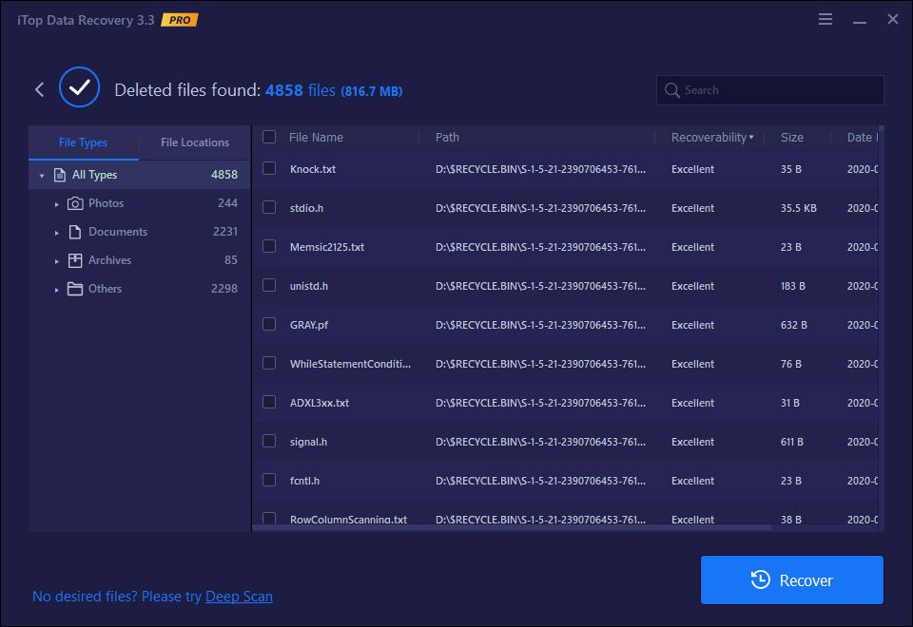The image size is (913, 627).
Task: Click the horizontal scrollbar of file list
Action: click(513, 527)
